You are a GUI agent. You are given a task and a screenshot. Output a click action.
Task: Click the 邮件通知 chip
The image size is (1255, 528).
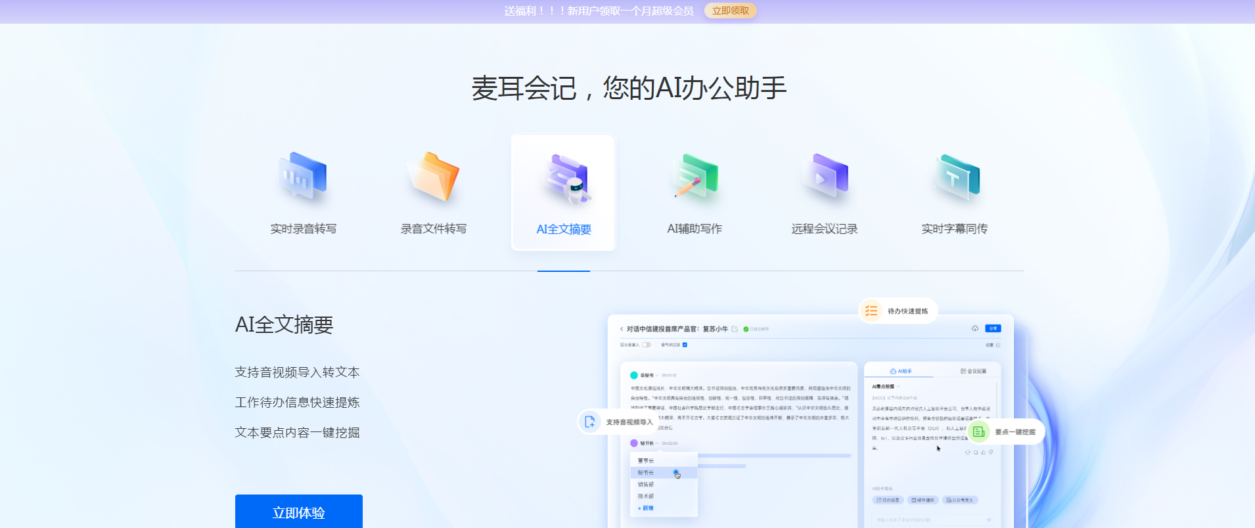tap(923, 500)
